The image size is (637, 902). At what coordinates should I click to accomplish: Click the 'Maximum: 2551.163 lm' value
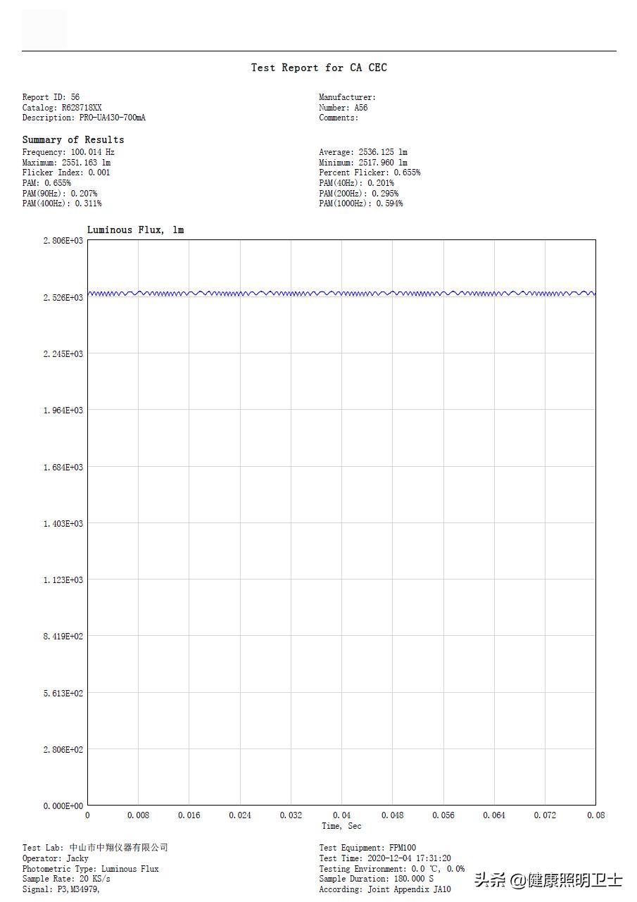(66, 163)
